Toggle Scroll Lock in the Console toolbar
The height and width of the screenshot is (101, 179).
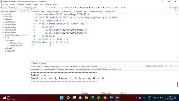tap(155, 66)
